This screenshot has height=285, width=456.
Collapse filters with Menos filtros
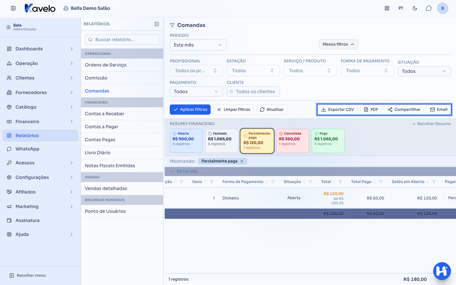coord(339,44)
